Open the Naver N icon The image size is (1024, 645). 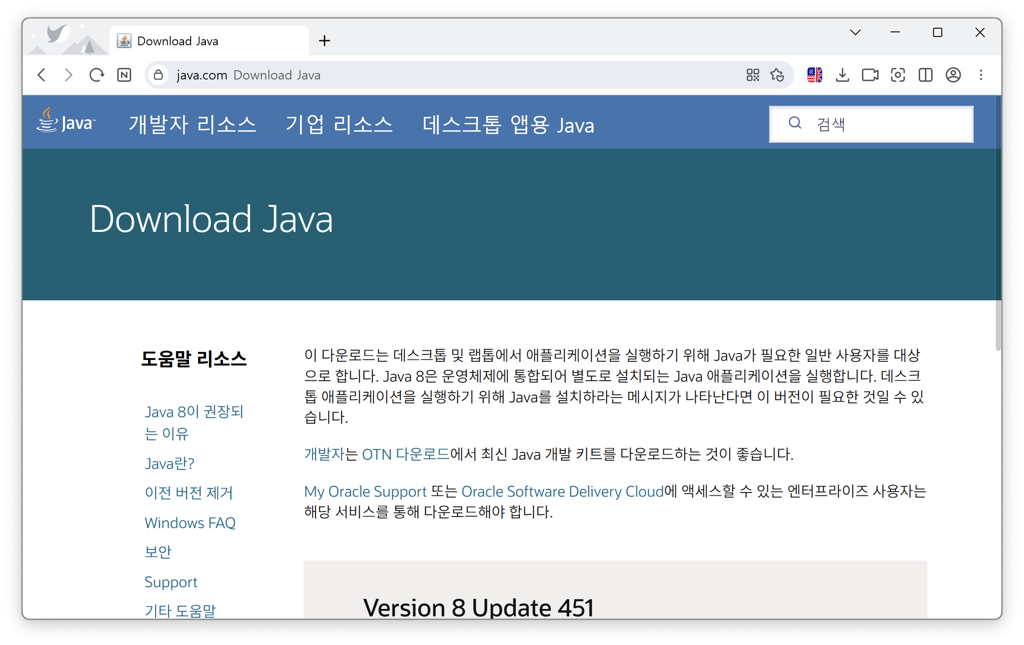(124, 75)
